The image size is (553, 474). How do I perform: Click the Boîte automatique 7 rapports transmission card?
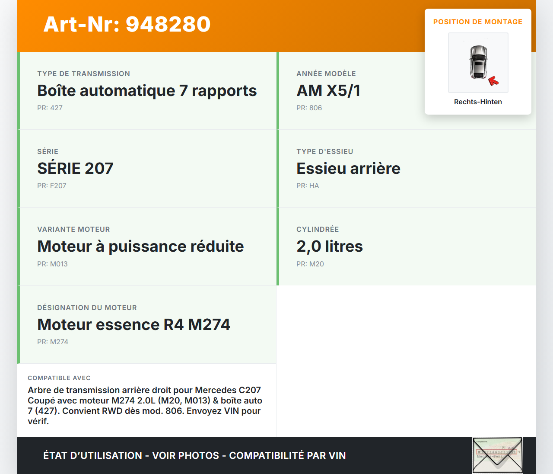coord(147,90)
